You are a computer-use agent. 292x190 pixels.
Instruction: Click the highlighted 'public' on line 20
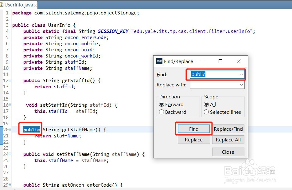pos(31,130)
